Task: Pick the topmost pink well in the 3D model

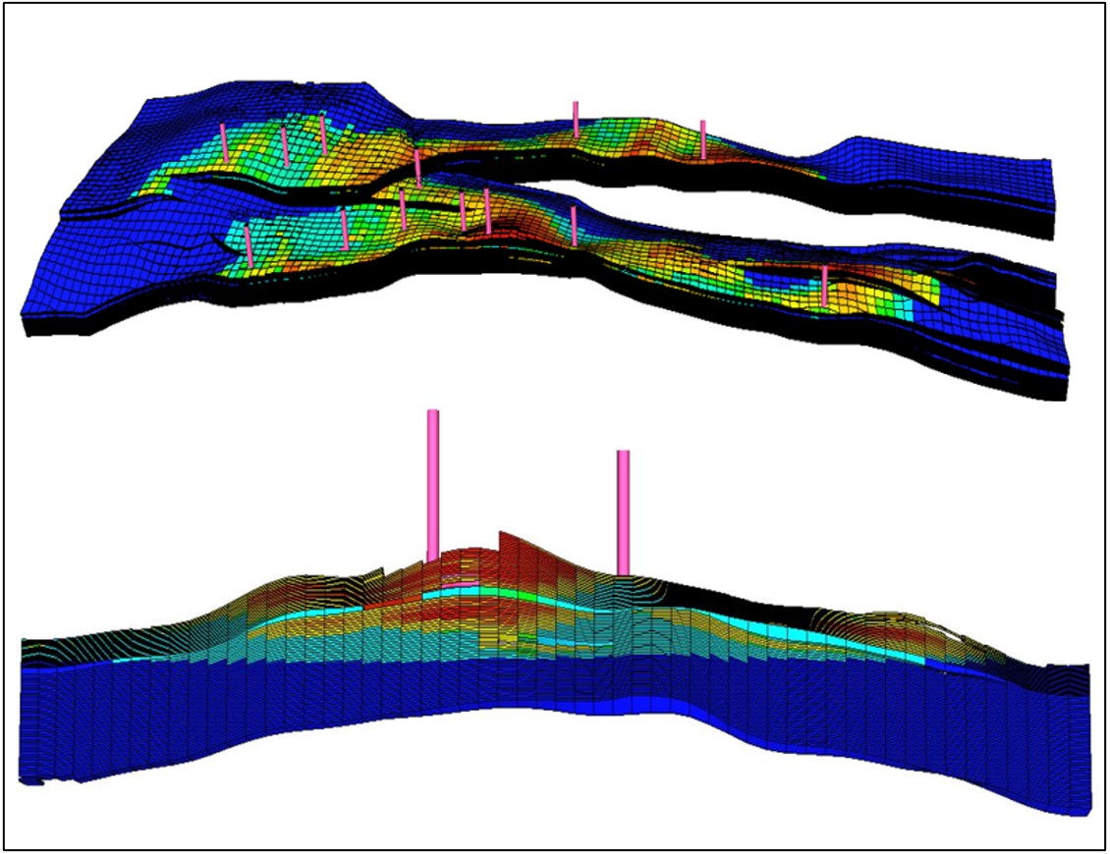Action: coord(576,119)
